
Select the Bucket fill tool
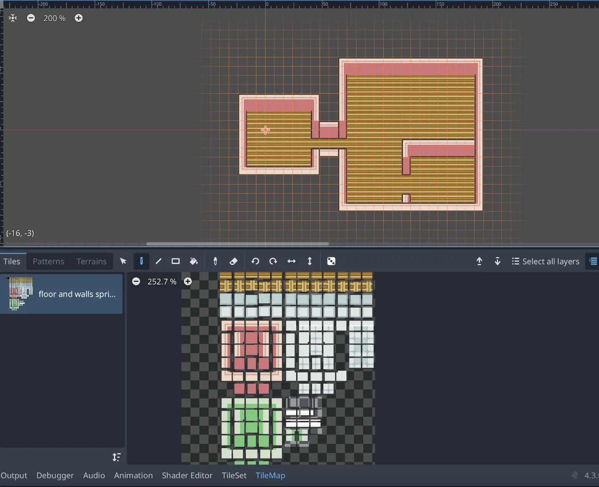[194, 261]
